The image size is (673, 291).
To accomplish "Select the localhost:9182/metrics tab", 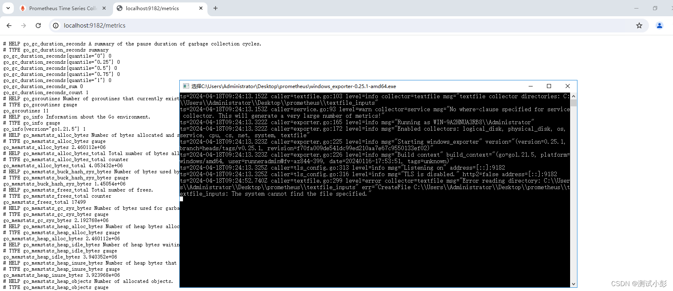I will coord(160,8).
